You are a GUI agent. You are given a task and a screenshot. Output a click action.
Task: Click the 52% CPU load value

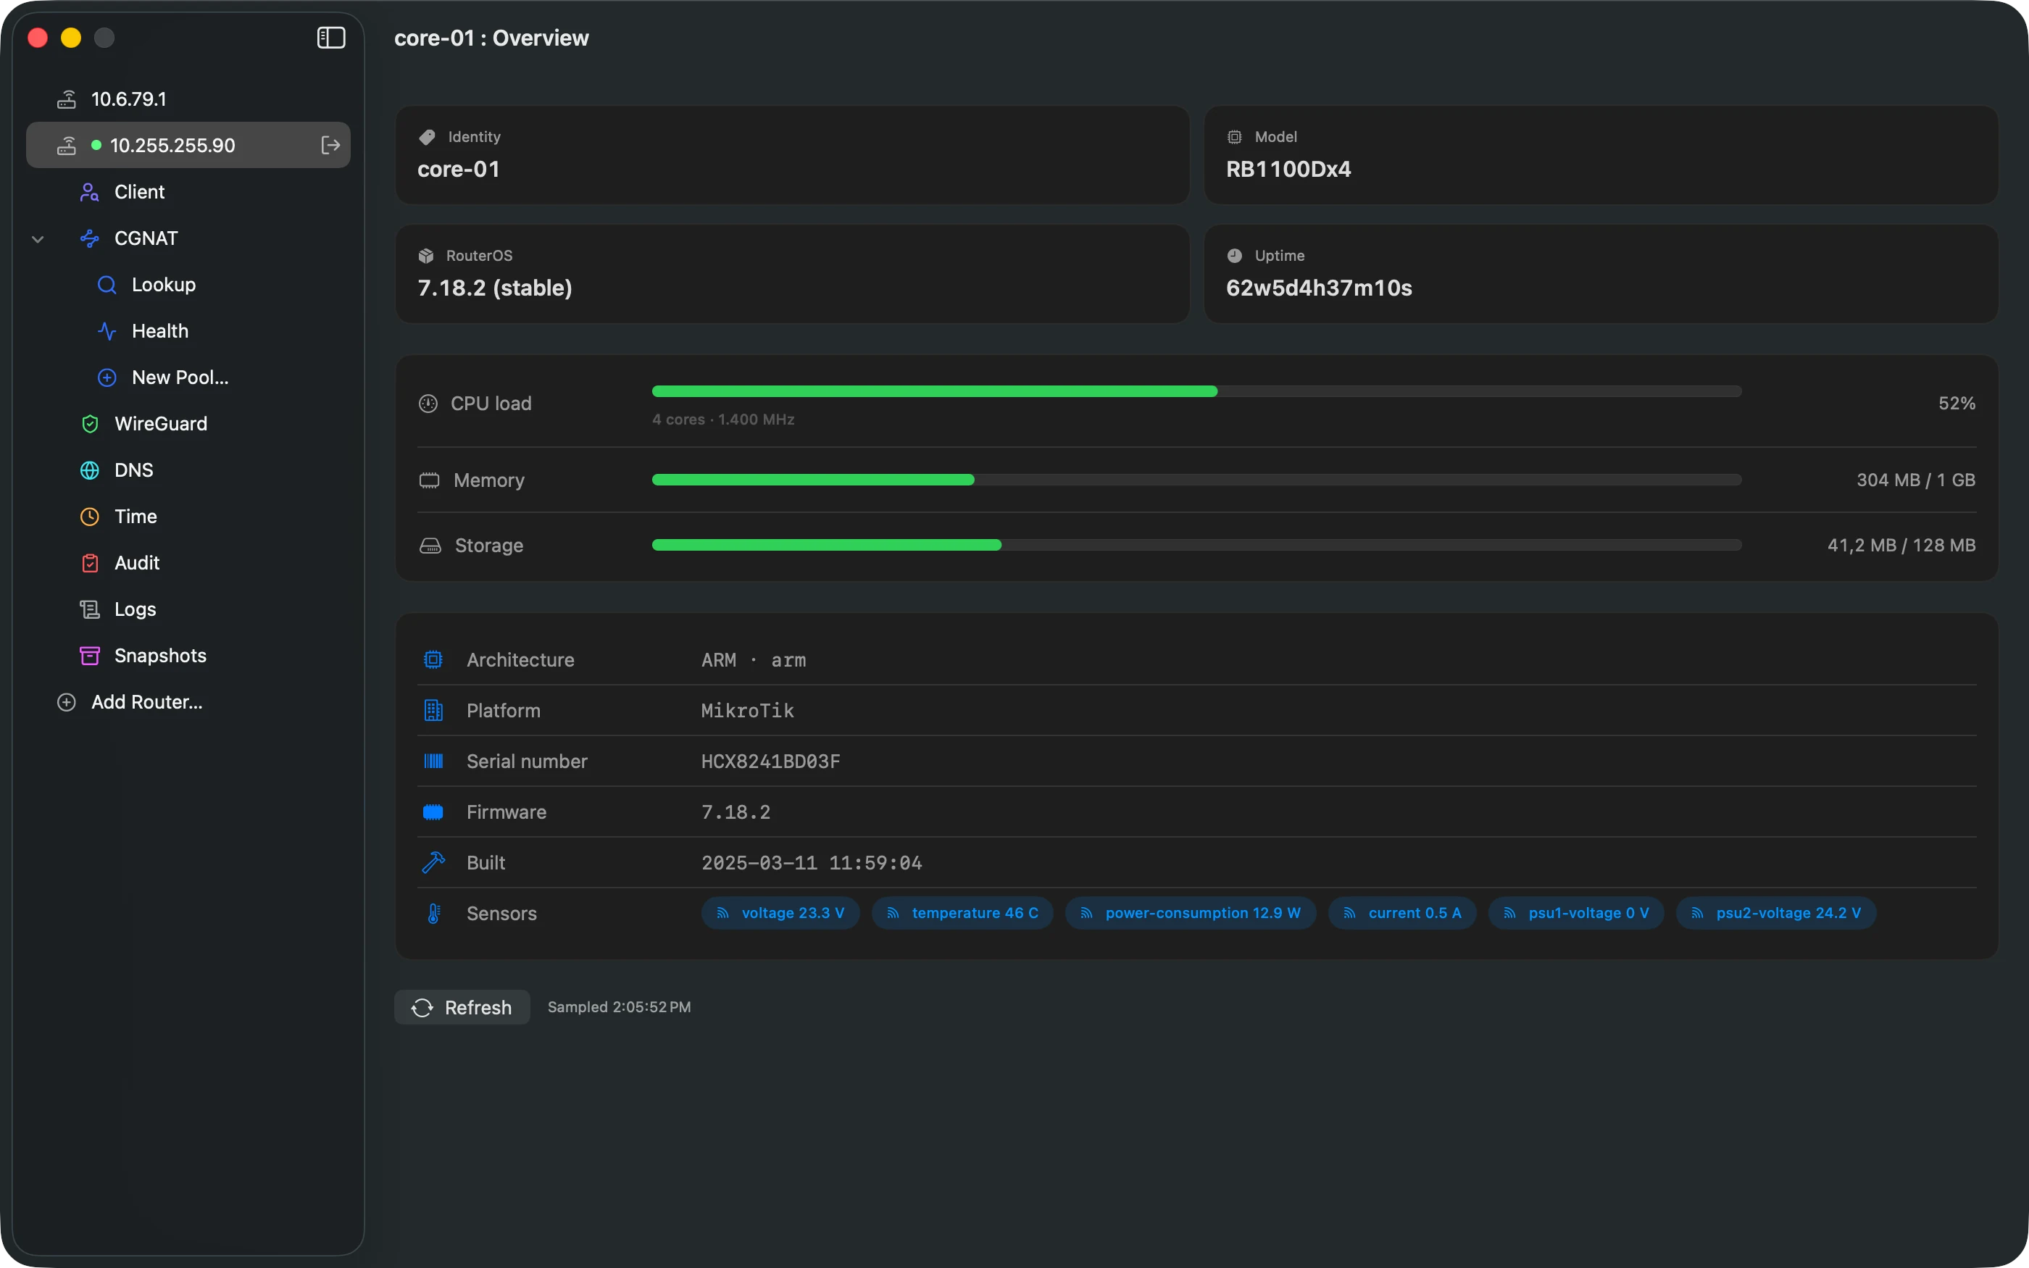(x=1956, y=404)
